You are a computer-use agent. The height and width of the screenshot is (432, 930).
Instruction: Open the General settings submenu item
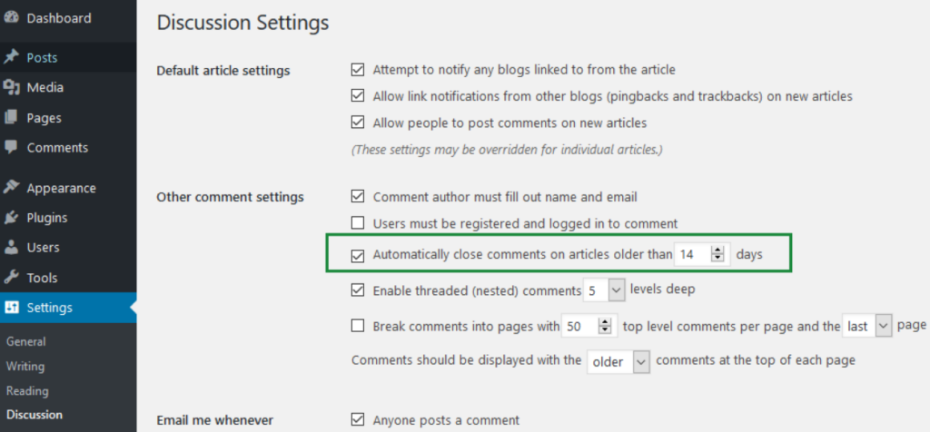(26, 342)
